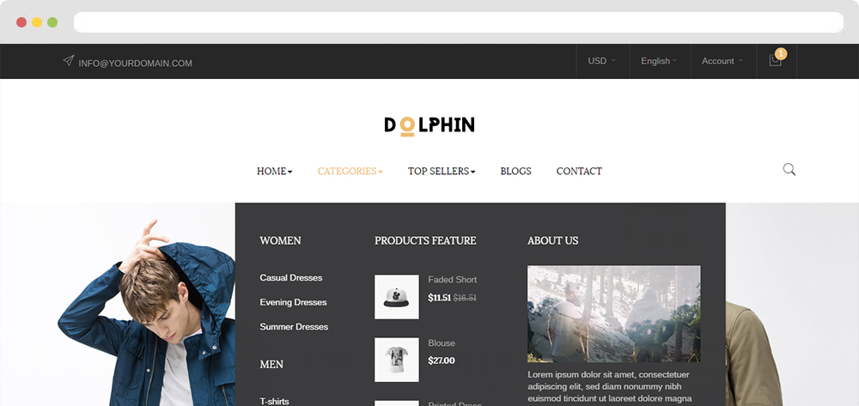
Task: Click the Blouse t-shirt thumbnail
Action: (397, 360)
